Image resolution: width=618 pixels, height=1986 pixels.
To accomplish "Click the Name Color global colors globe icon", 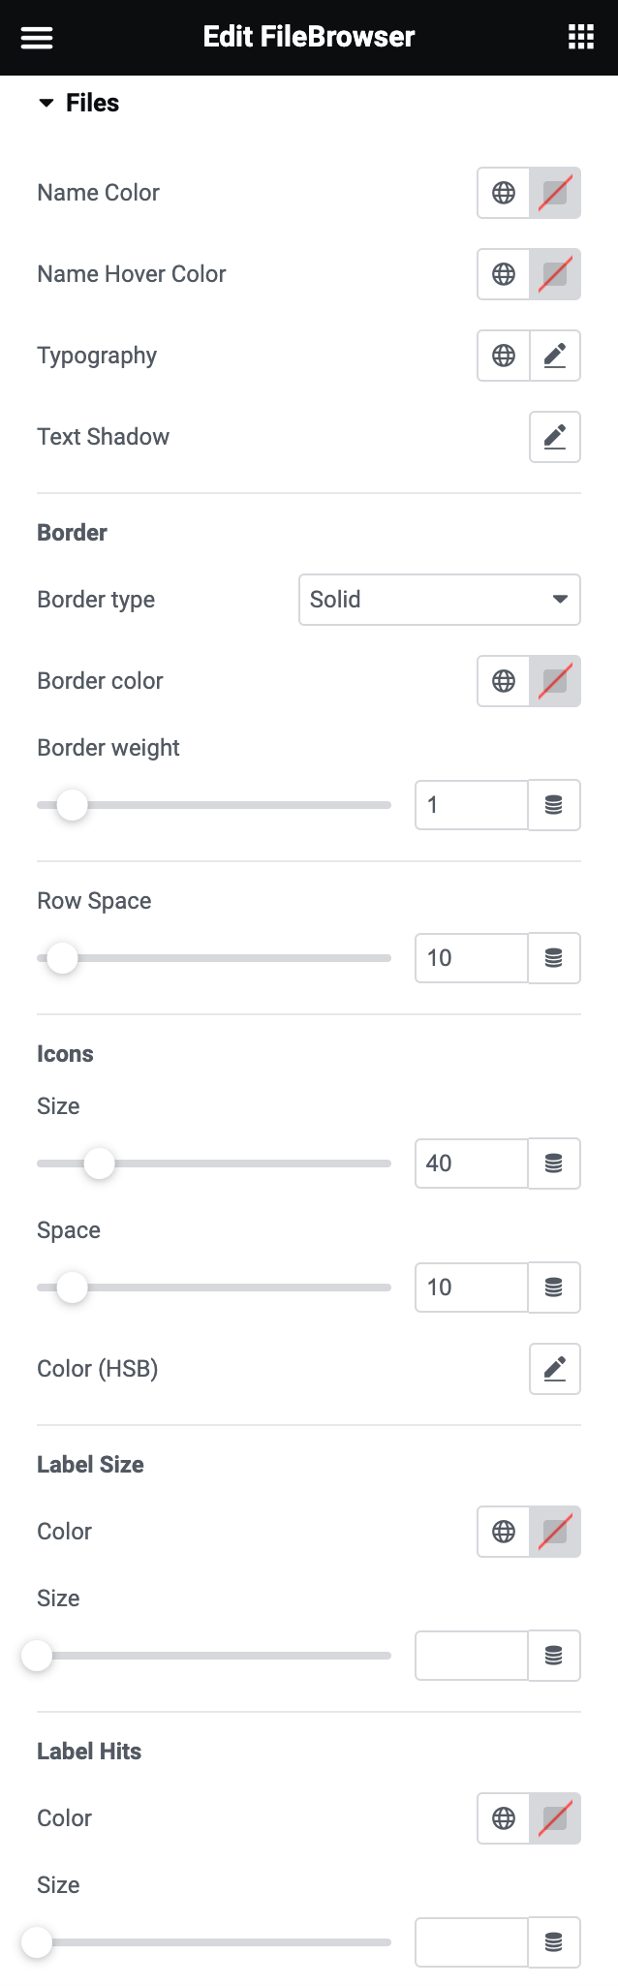I will click(503, 193).
